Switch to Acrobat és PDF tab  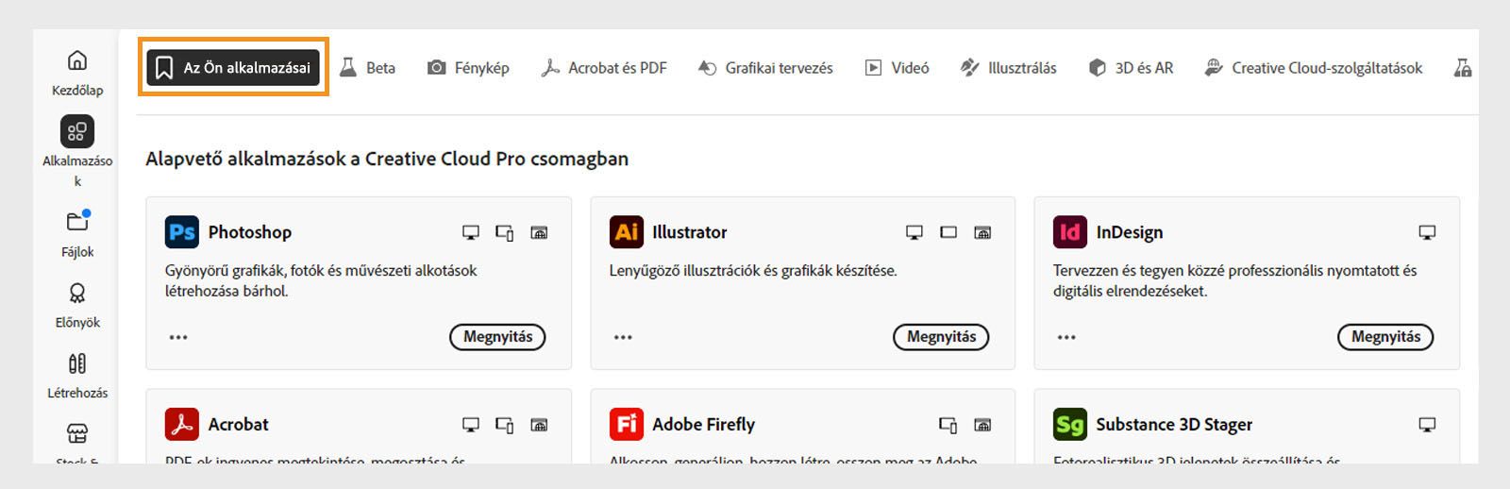click(604, 68)
